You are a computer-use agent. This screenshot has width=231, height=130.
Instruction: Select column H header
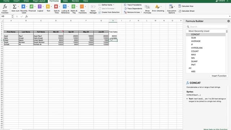point(113,21)
